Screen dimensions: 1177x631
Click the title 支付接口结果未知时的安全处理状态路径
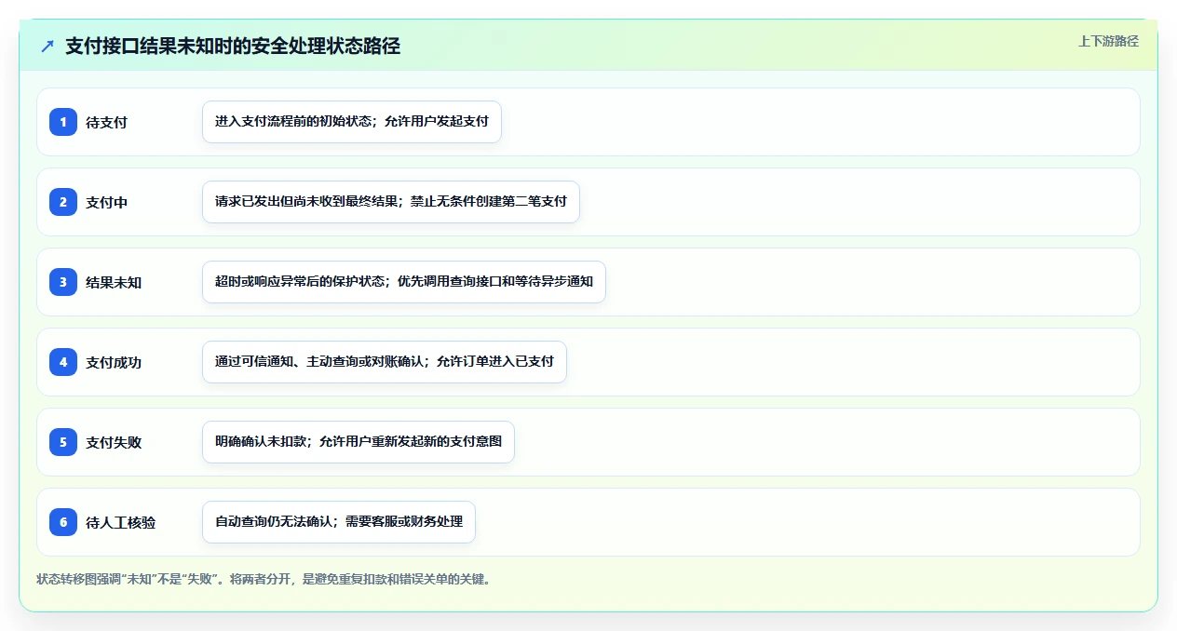(233, 46)
